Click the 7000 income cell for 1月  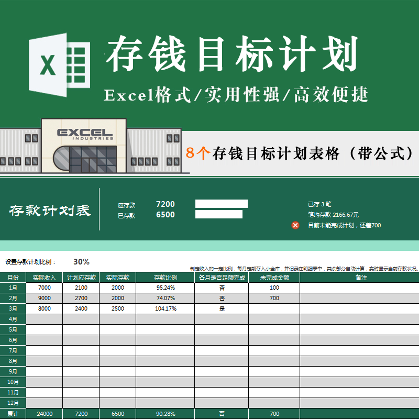tap(45, 288)
